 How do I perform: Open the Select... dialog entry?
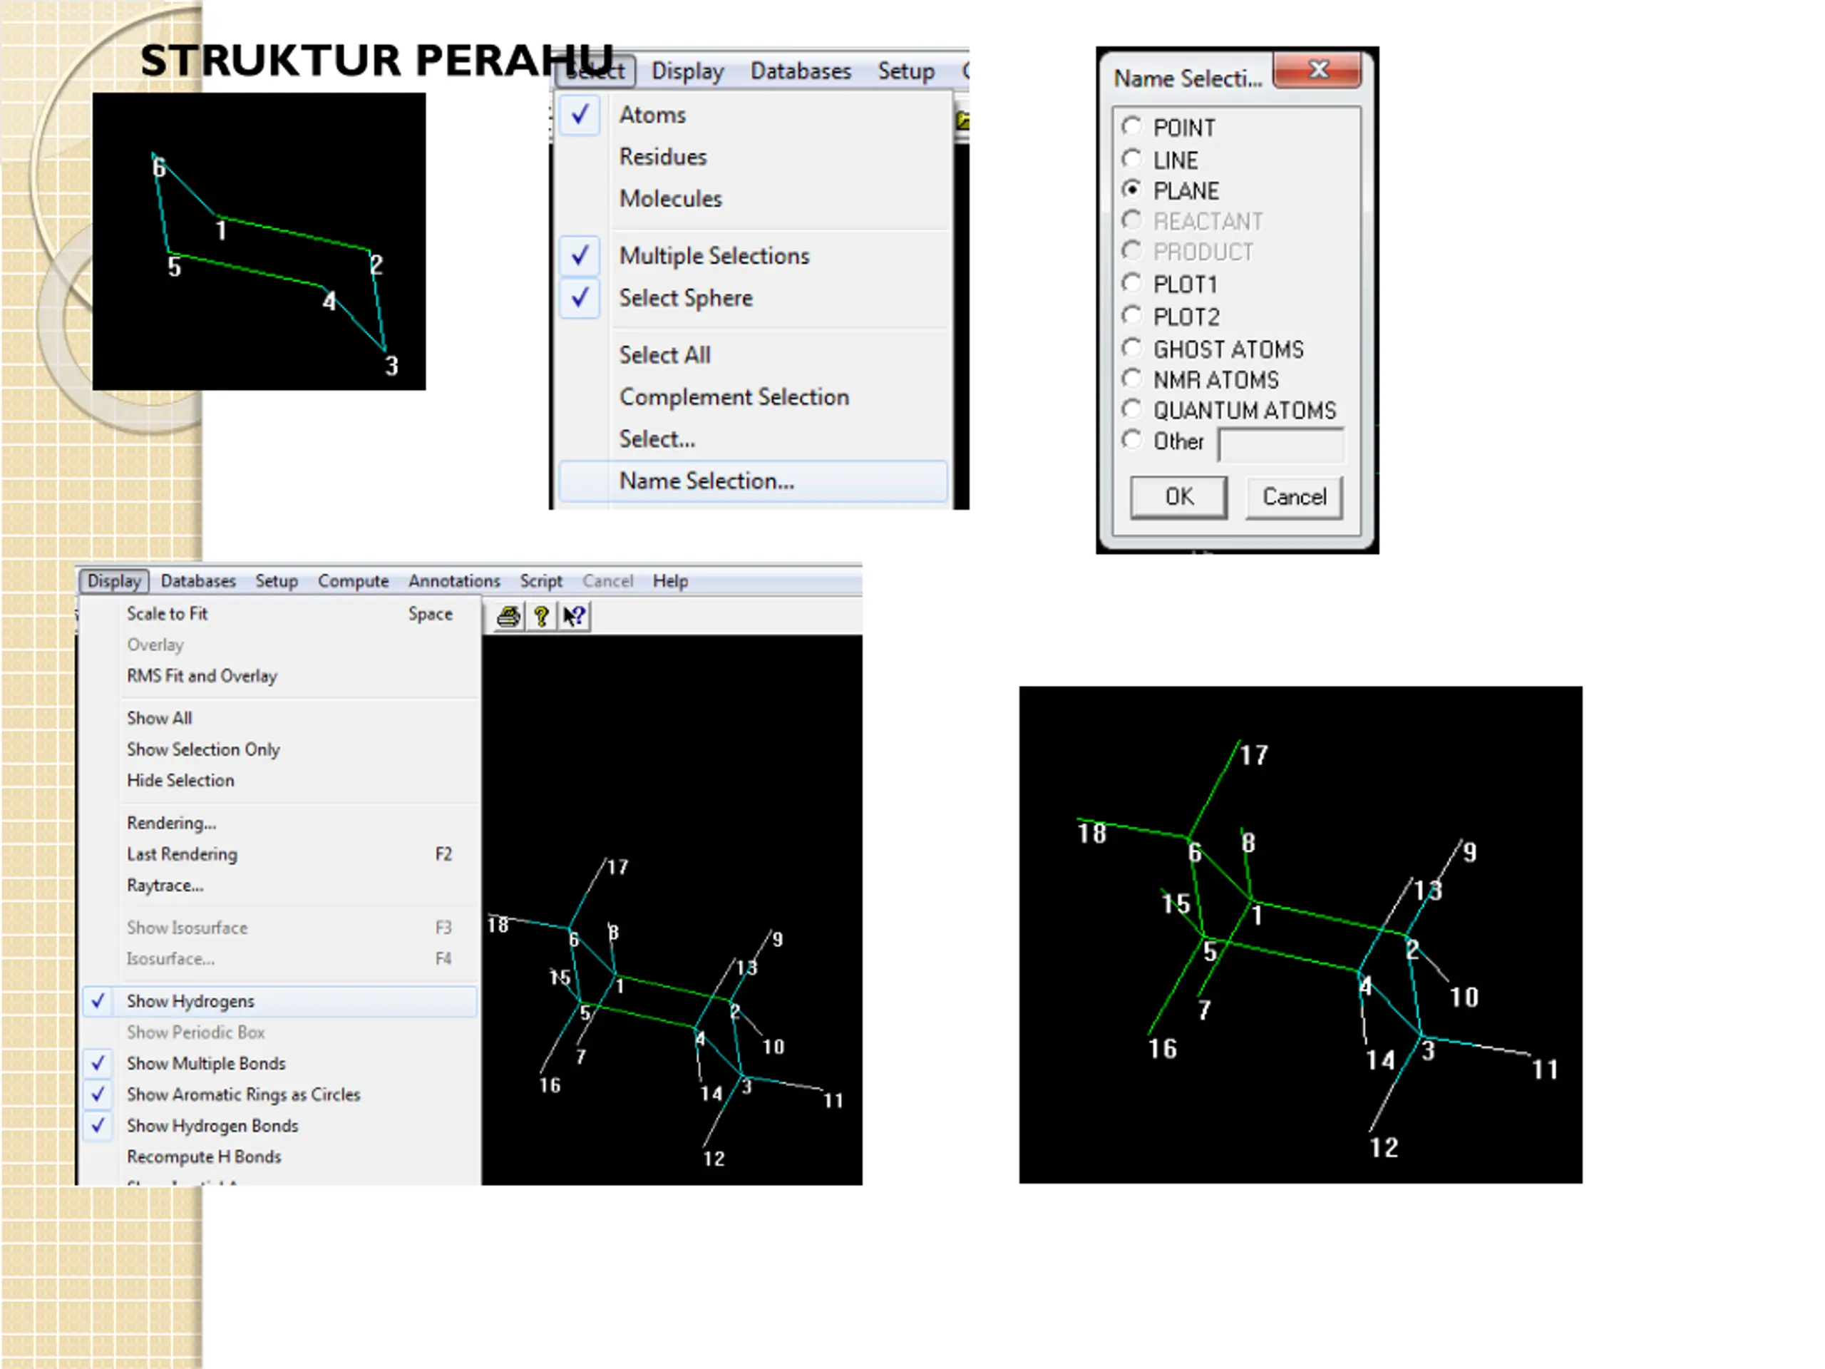[754, 439]
